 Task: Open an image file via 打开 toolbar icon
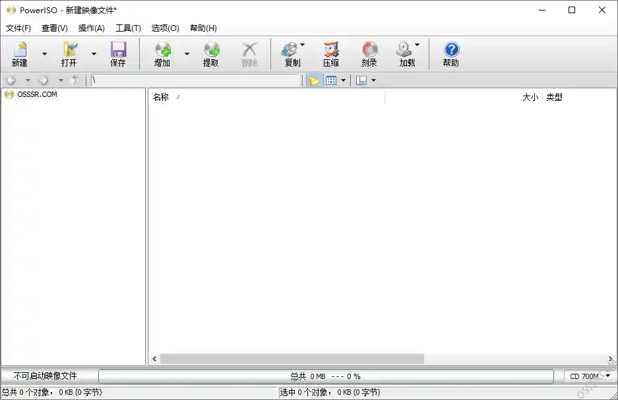pos(69,53)
